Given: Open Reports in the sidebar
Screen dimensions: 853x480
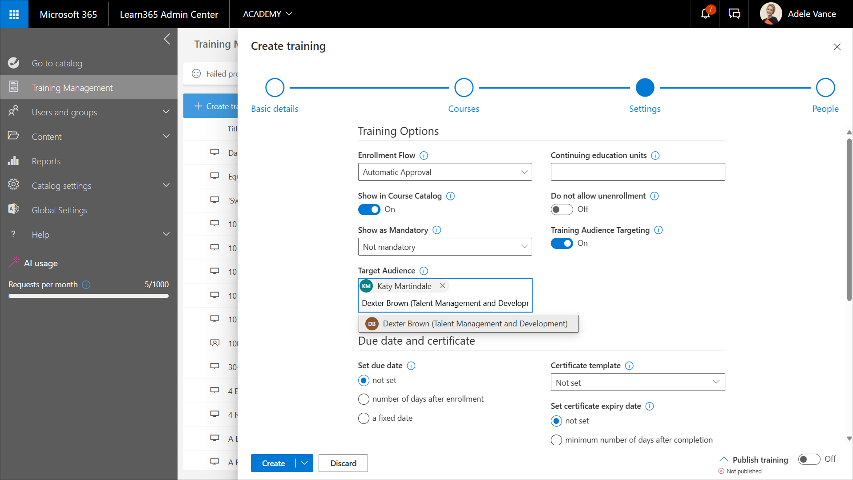Looking at the screenshot, I should [x=46, y=161].
